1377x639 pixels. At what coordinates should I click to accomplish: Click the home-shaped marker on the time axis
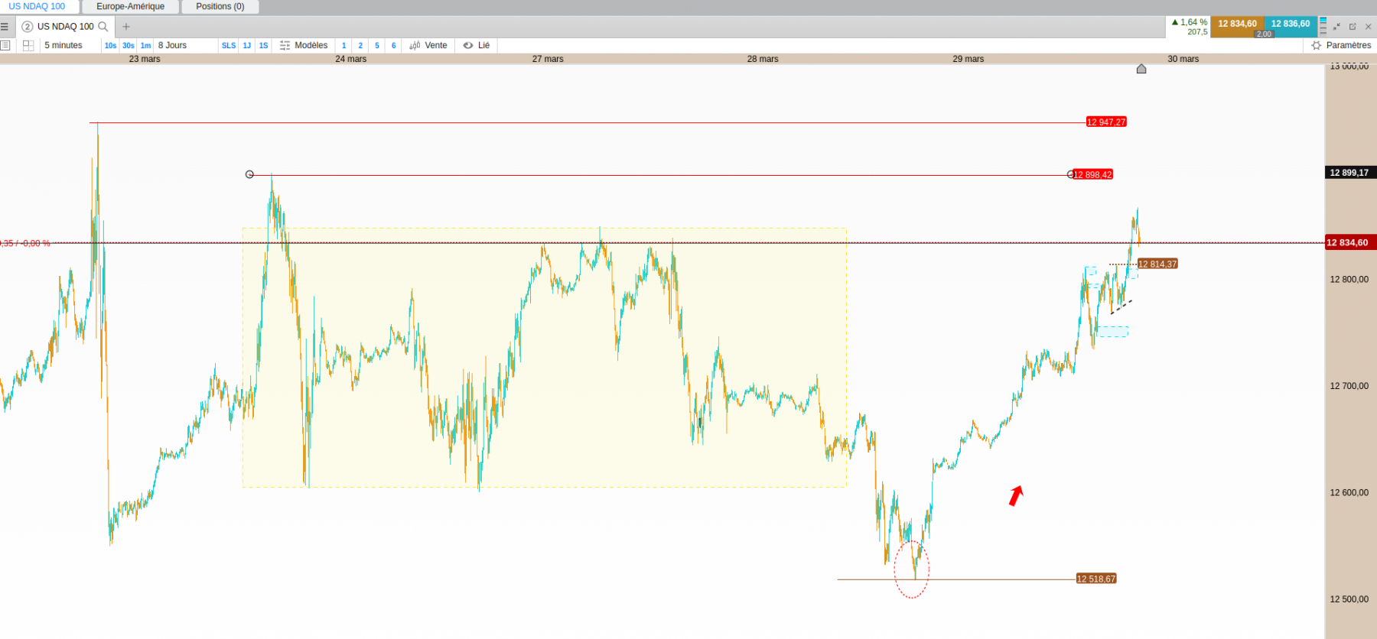1141,69
